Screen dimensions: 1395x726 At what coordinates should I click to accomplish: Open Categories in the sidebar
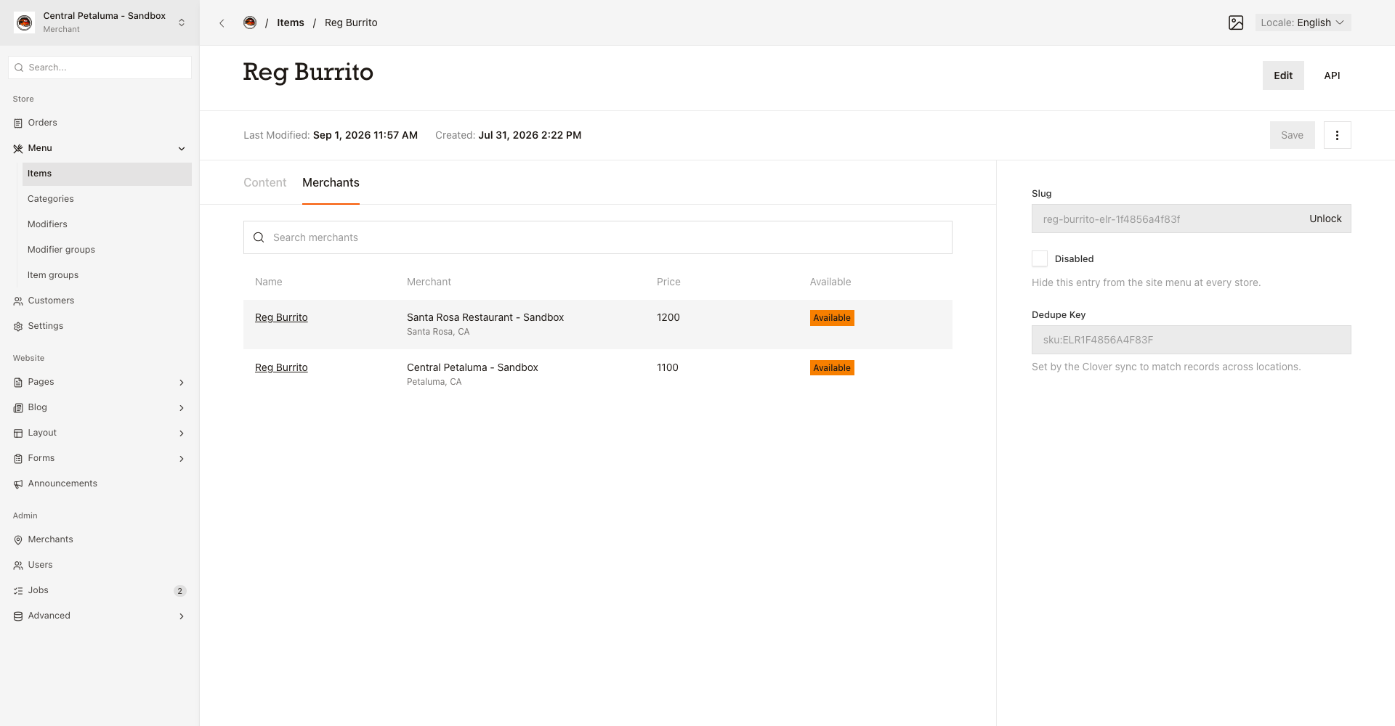pos(107,199)
